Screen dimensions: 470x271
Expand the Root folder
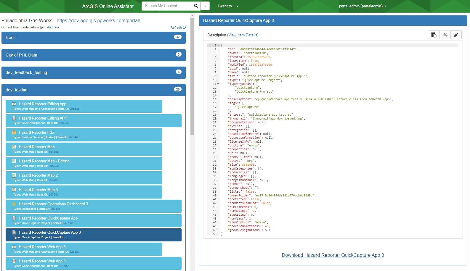(x=94, y=38)
